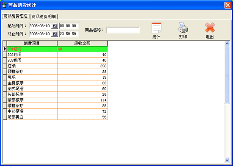
Task: Click the application icon in the title bar
Action: pos(4,5)
